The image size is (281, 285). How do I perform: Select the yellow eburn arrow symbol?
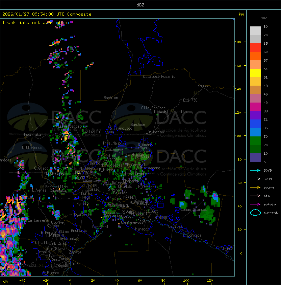pos(255,187)
